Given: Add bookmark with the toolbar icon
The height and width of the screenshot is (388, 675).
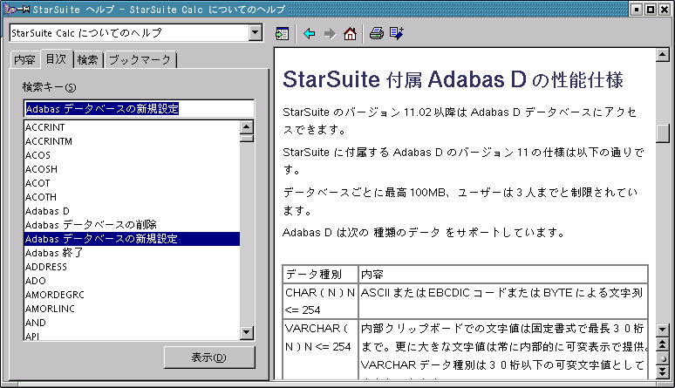Looking at the screenshot, I should (397, 34).
